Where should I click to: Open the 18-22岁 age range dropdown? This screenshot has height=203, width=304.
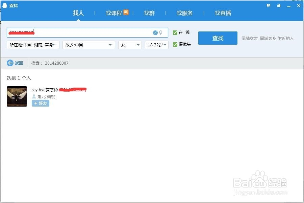tap(156, 45)
